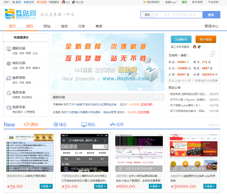Viewport: 227px width, 195px height.
Task: Click the 域名交易 globe icon in sidebar
Action: pos(9,63)
